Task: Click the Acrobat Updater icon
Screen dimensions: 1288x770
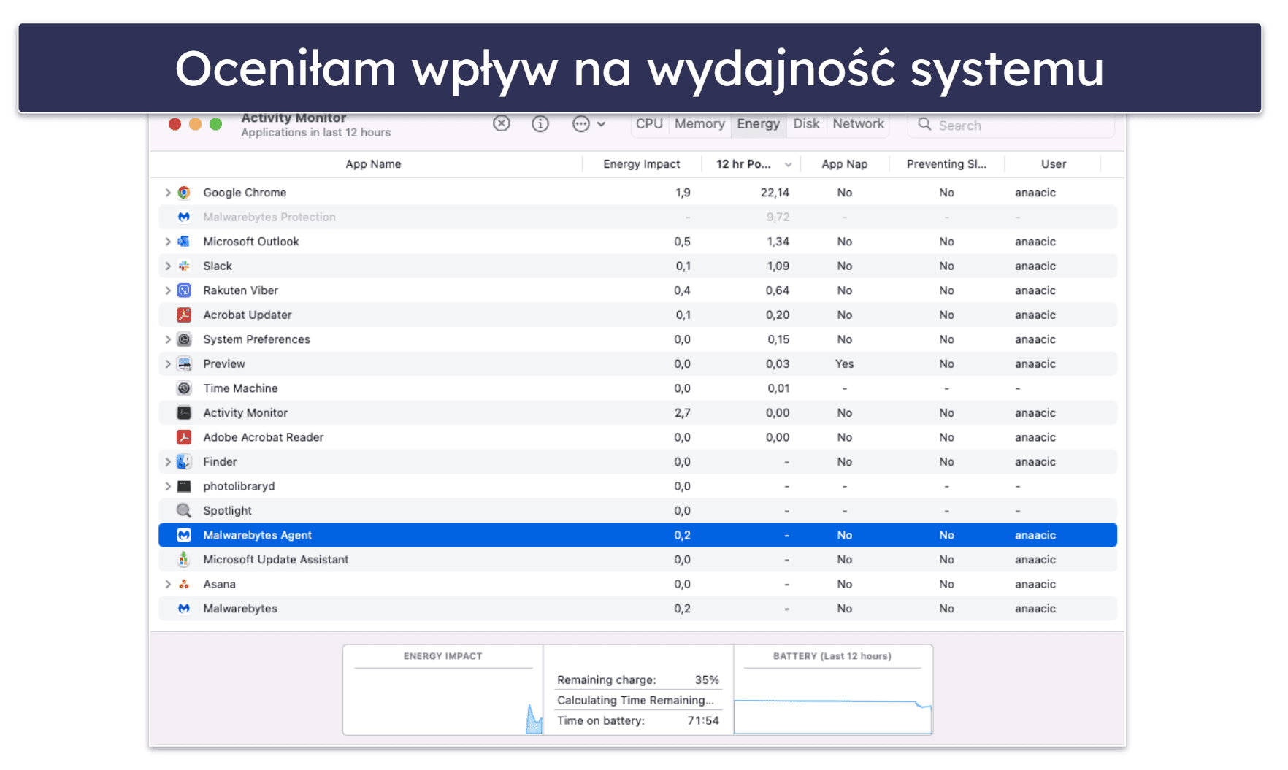Action: [184, 315]
